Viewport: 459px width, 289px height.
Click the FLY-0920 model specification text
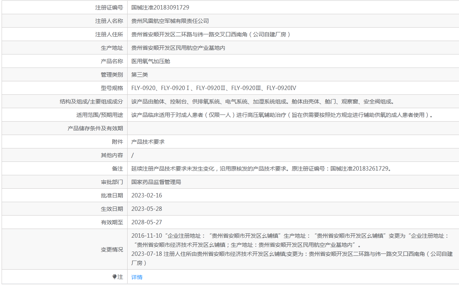214,88
